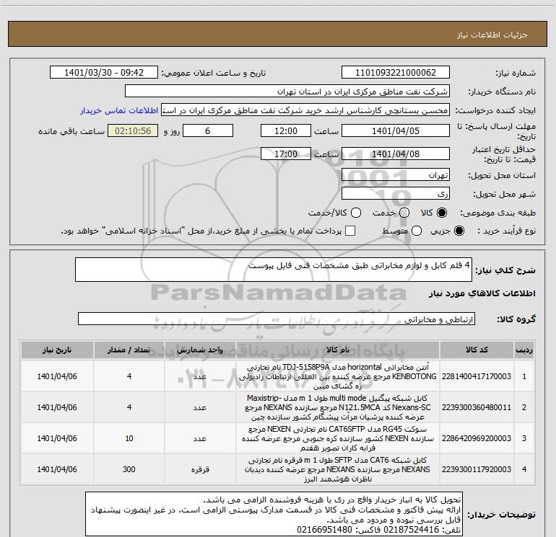Viewport: 556px width, 537px height.
Task: Click the remaining time countdown 02:10:56
Action: coord(133,130)
